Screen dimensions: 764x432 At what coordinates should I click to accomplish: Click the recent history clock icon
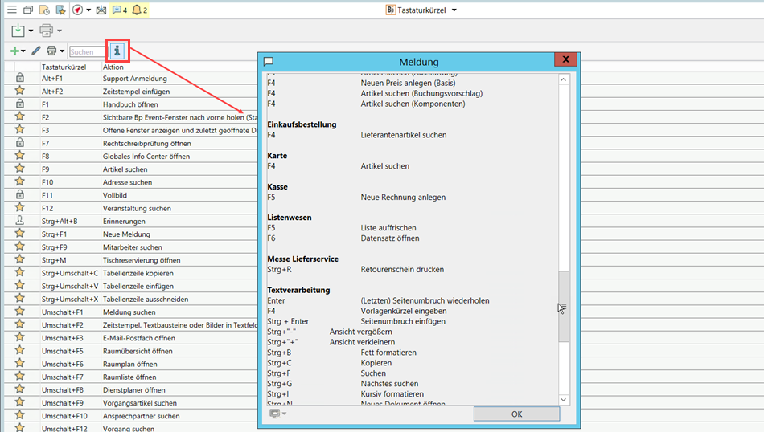point(44,10)
